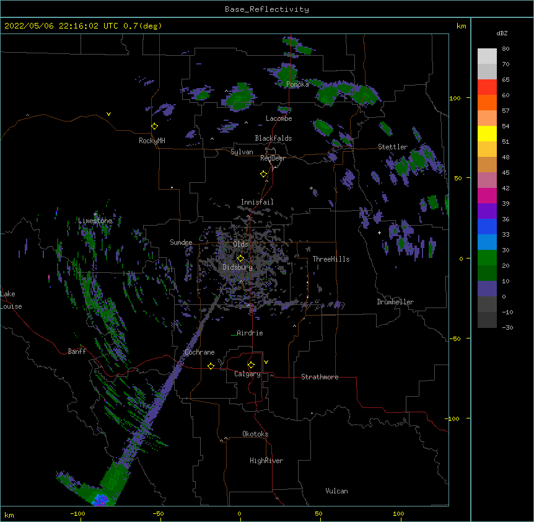Click the Innisfail label
This screenshot has width=534, height=522.
[257, 202]
